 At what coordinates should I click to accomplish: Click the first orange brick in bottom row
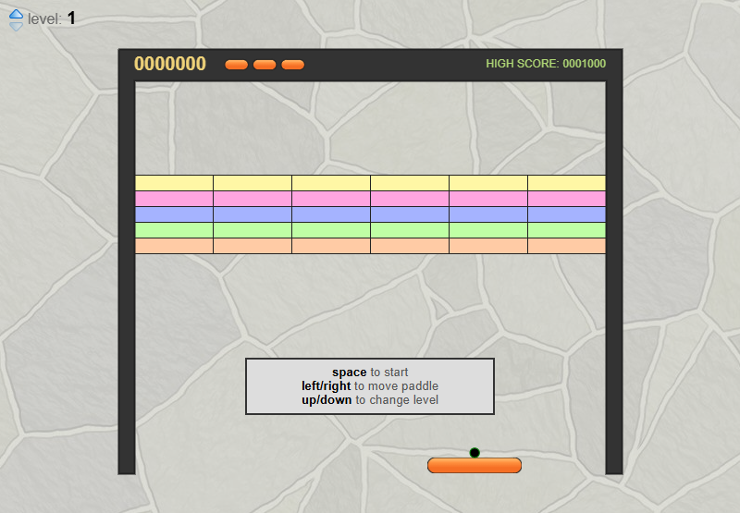pyautogui.click(x=174, y=246)
